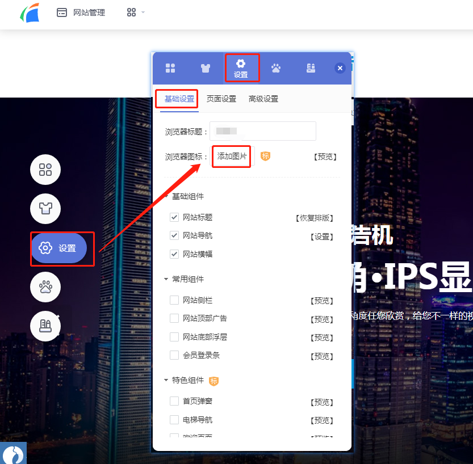Screen dimensions: 473x464
Task: Click the sail logo in the header
Action: pos(30,12)
